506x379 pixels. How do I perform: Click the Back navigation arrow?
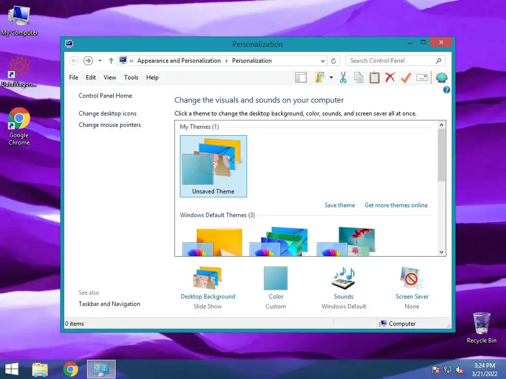pyautogui.click(x=74, y=61)
